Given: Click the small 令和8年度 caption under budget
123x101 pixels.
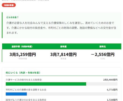Looking at the screenshot, I should (23, 59).
